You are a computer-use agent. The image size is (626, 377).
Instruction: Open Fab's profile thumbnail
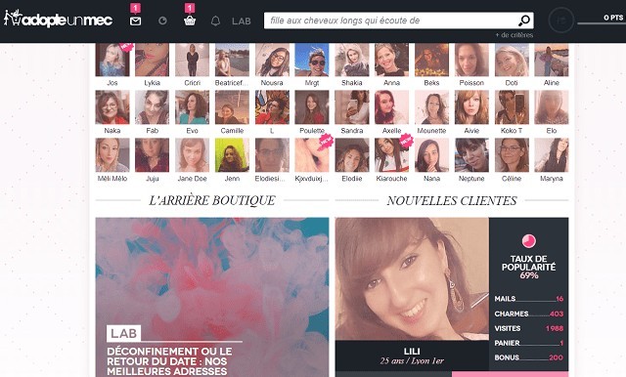point(153,107)
